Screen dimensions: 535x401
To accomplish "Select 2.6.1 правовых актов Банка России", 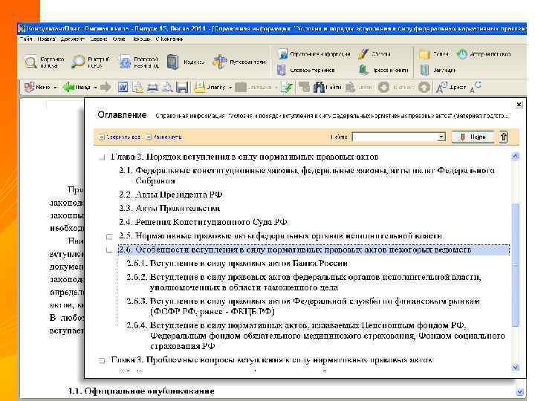I will coord(237,264).
